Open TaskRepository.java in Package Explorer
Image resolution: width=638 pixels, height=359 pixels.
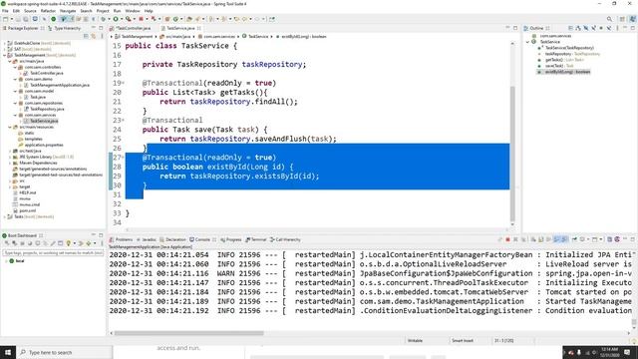pos(47,109)
